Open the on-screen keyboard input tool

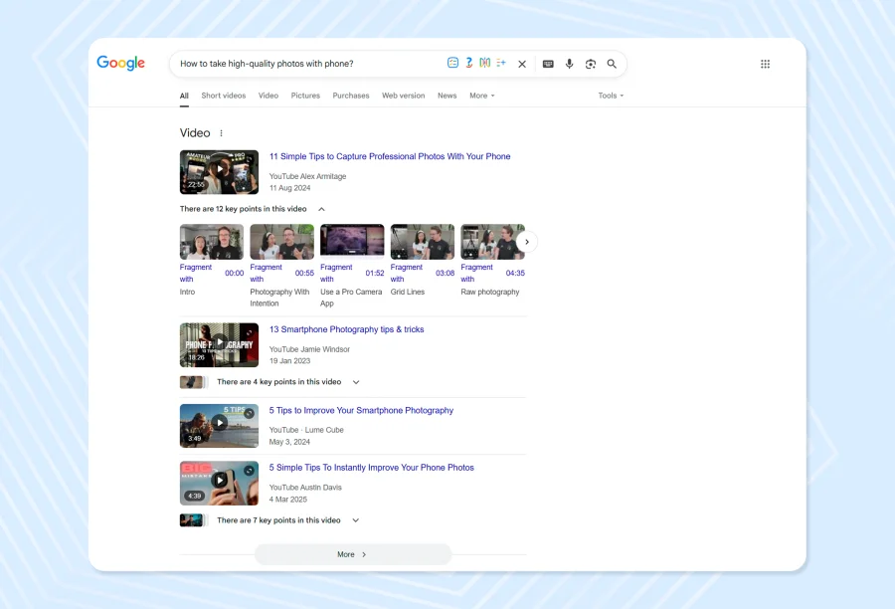[548, 64]
